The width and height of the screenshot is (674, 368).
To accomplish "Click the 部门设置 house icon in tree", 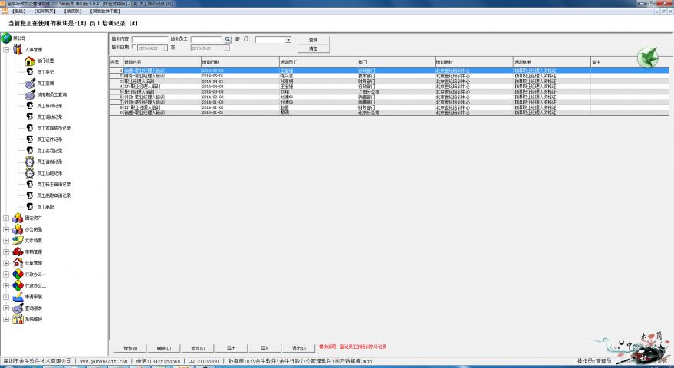I will [x=29, y=61].
